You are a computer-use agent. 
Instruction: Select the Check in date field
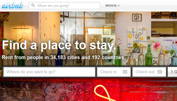(114, 72)
